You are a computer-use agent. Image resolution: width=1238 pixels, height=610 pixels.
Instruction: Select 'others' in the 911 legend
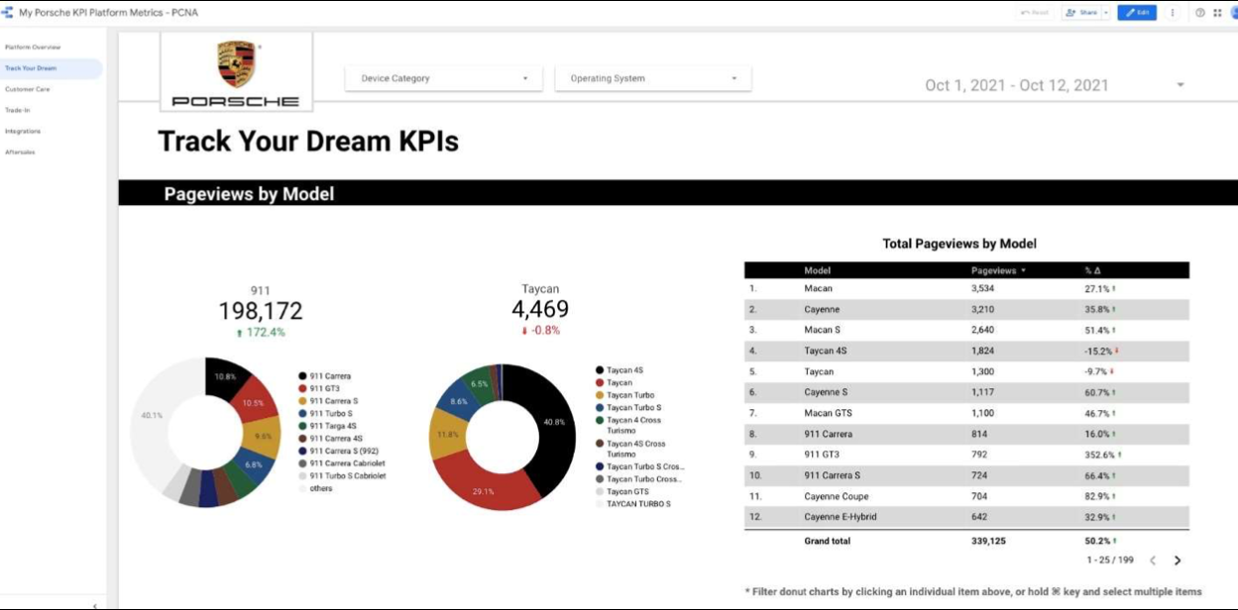[x=314, y=488]
